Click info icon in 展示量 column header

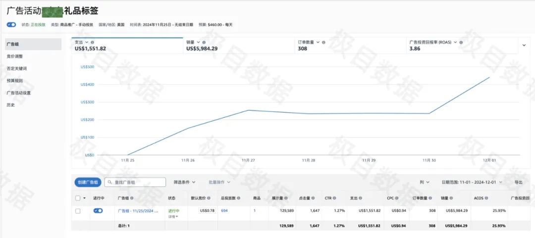(x=286, y=198)
